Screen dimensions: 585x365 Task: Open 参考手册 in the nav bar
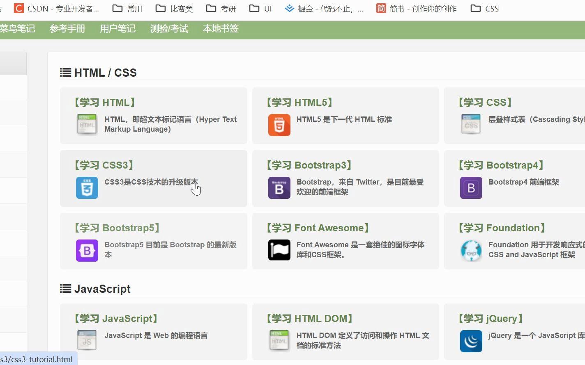(67, 28)
